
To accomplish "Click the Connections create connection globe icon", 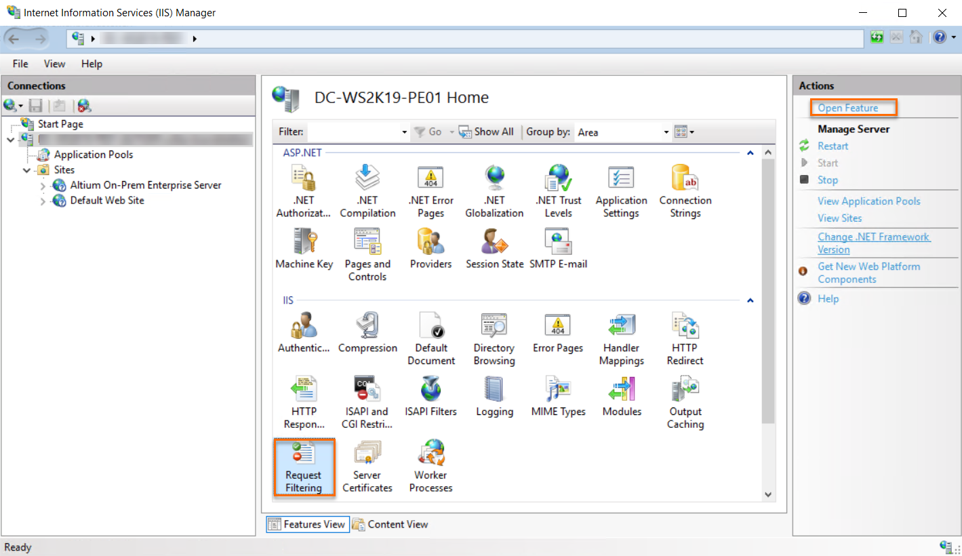I will click(x=9, y=105).
